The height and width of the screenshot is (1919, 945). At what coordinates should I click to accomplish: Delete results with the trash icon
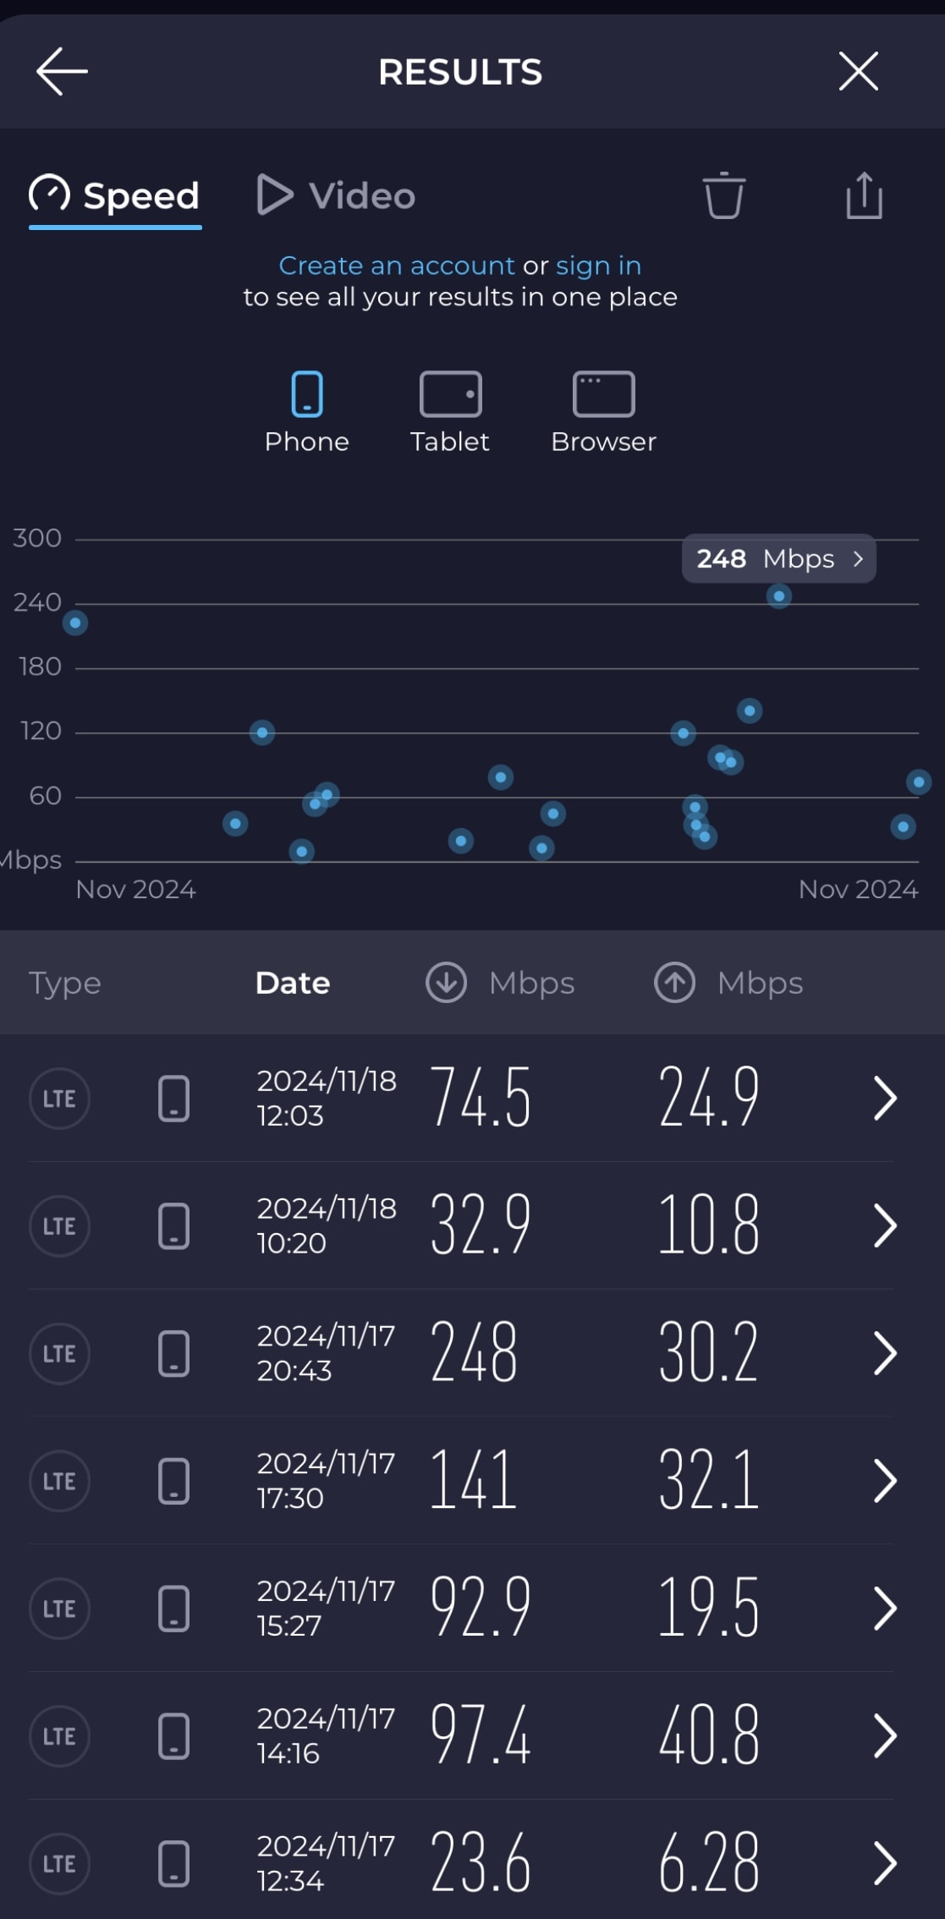tap(724, 195)
